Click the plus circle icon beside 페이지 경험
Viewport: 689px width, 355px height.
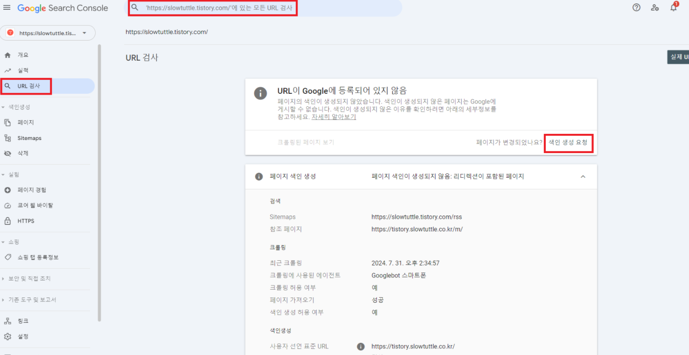(x=7, y=190)
